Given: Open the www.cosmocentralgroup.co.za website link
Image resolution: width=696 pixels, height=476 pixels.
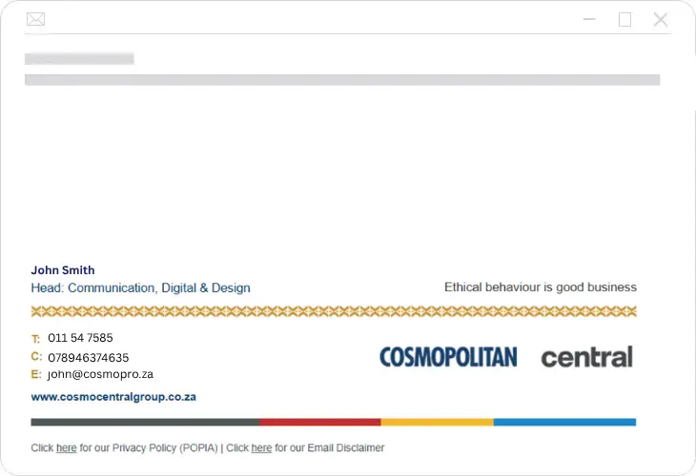Looking at the screenshot, I should point(113,397).
